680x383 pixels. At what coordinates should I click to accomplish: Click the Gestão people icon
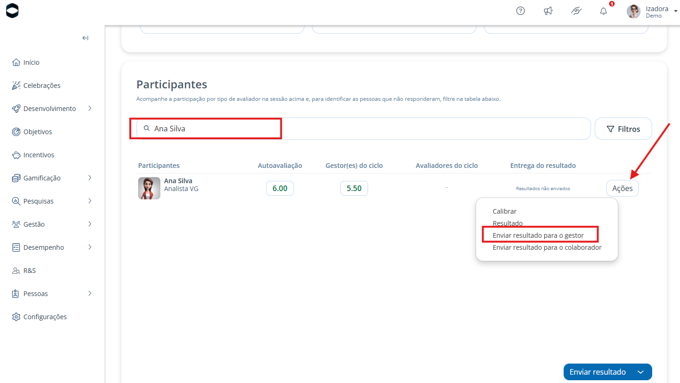(x=16, y=224)
